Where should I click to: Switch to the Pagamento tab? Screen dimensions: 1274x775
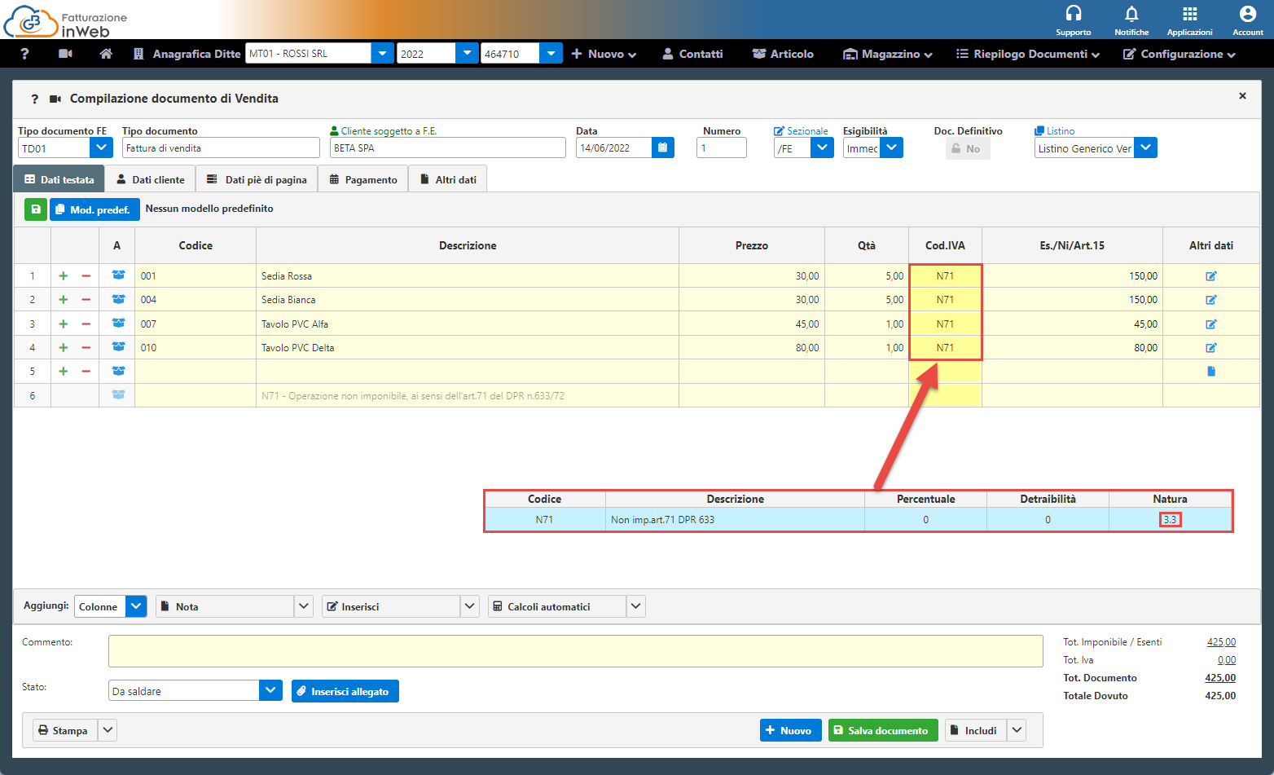[x=363, y=179]
